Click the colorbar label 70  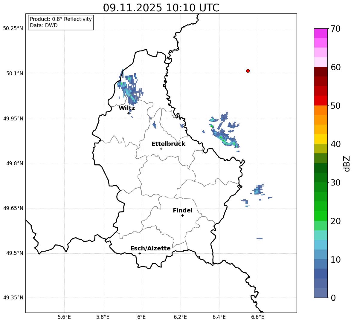(x=335, y=29)
